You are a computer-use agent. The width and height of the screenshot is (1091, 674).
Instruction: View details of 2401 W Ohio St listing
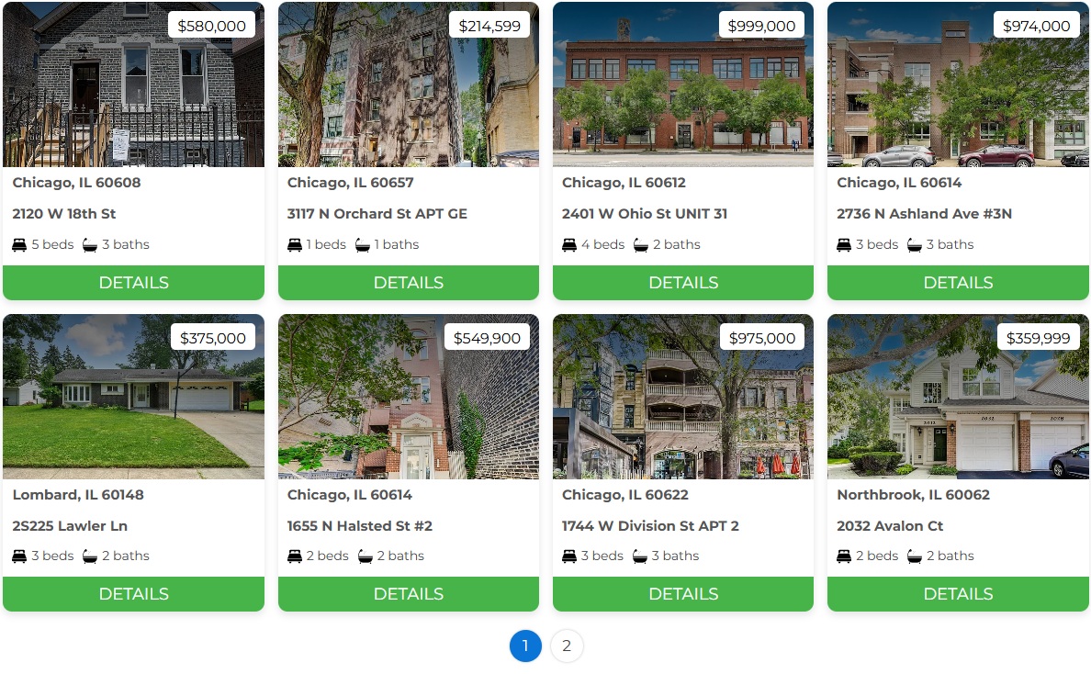click(x=683, y=283)
